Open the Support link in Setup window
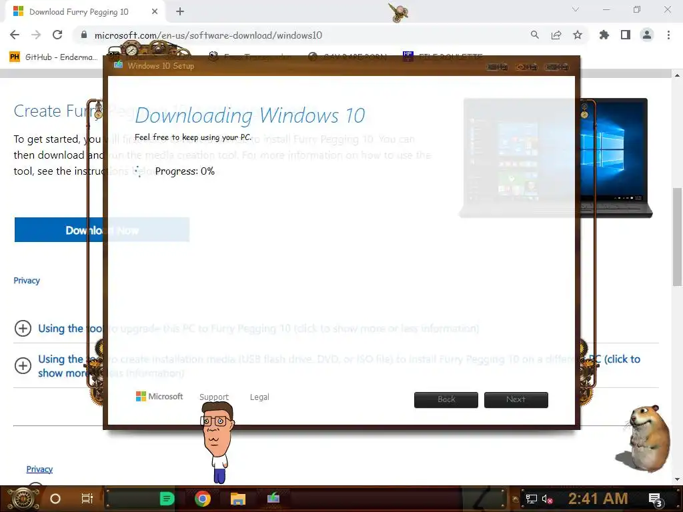This screenshot has height=512, width=683. [214, 397]
